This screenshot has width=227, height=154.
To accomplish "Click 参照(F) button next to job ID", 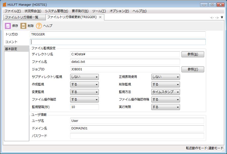I will [193, 69].
